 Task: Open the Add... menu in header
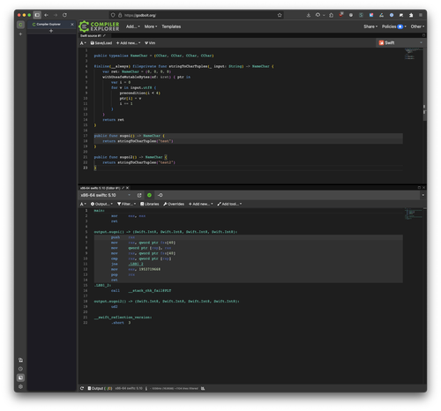133,26
